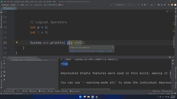Open the HelloWorld run configuration dropdown
Viewport: 177px width, 99px height.
120,5
